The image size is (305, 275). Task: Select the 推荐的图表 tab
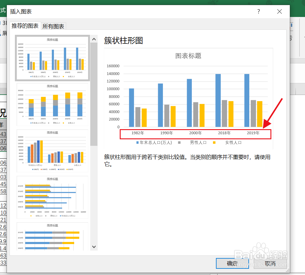tap(25, 26)
